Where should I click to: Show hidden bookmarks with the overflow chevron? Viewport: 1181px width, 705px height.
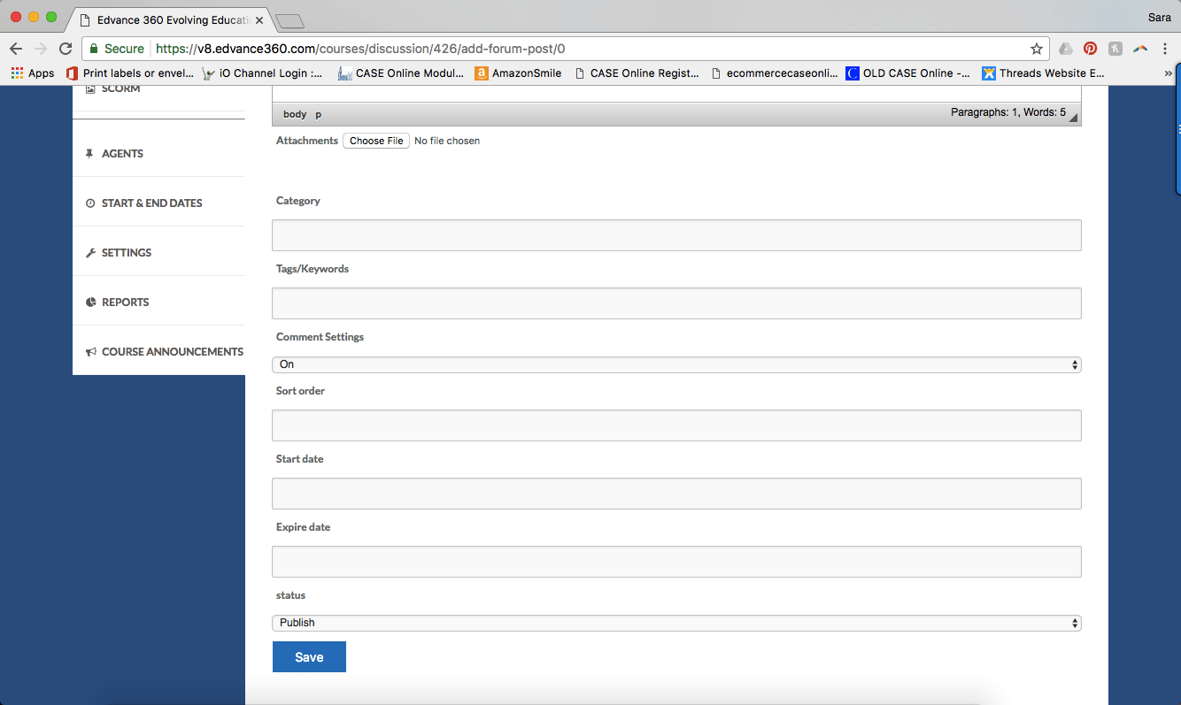click(1168, 73)
